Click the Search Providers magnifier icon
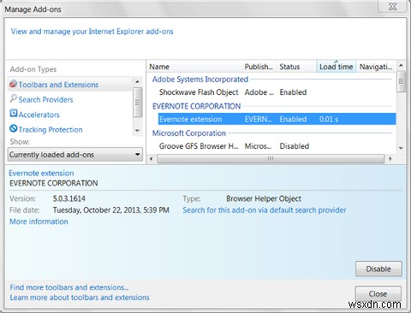411x313 pixels. (x=13, y=98)
